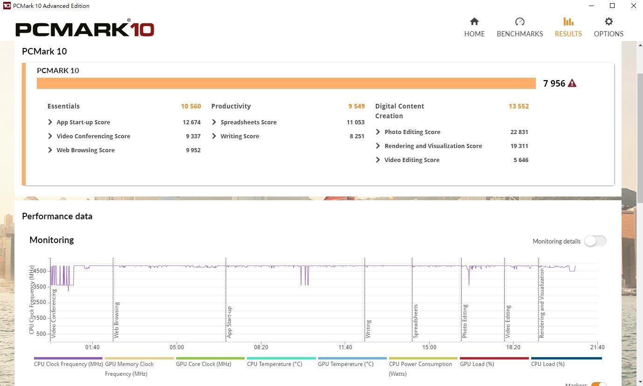Click the Performance data heading

pyautogui.click(x=57, y=216)
